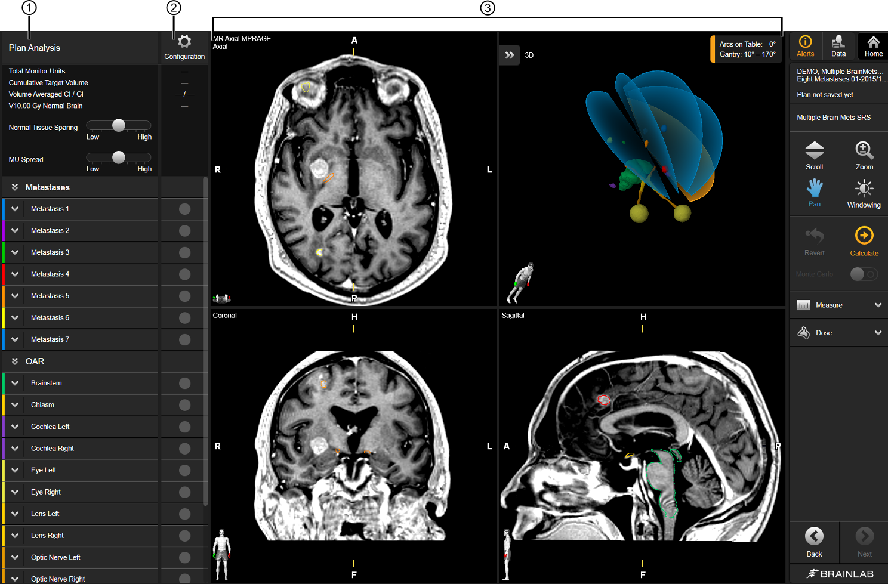Toggle visibility circle for Metastasis 4
The height and width of the screenshot is (584, 888).
[184, 274]
